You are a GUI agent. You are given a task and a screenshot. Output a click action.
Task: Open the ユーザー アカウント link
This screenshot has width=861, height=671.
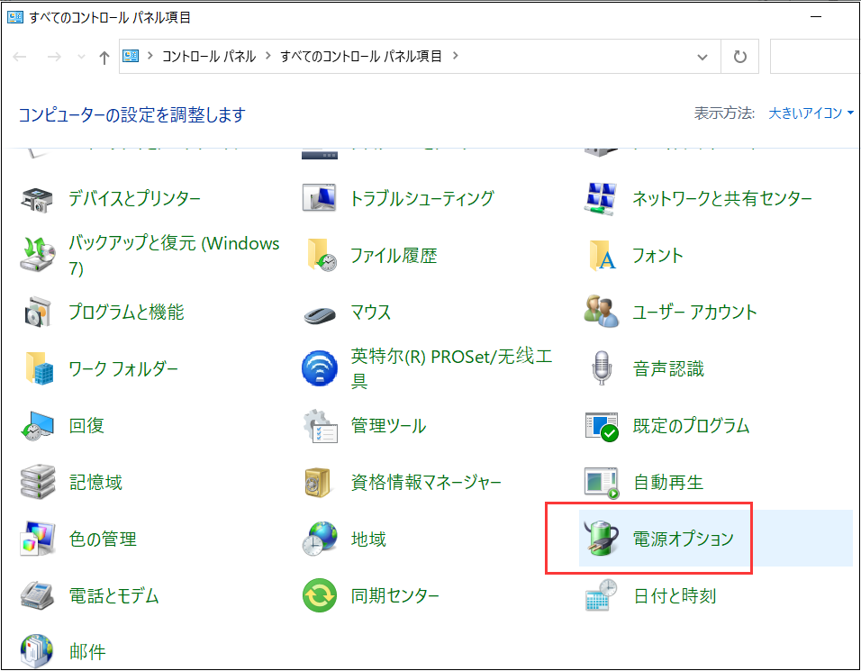694,313
